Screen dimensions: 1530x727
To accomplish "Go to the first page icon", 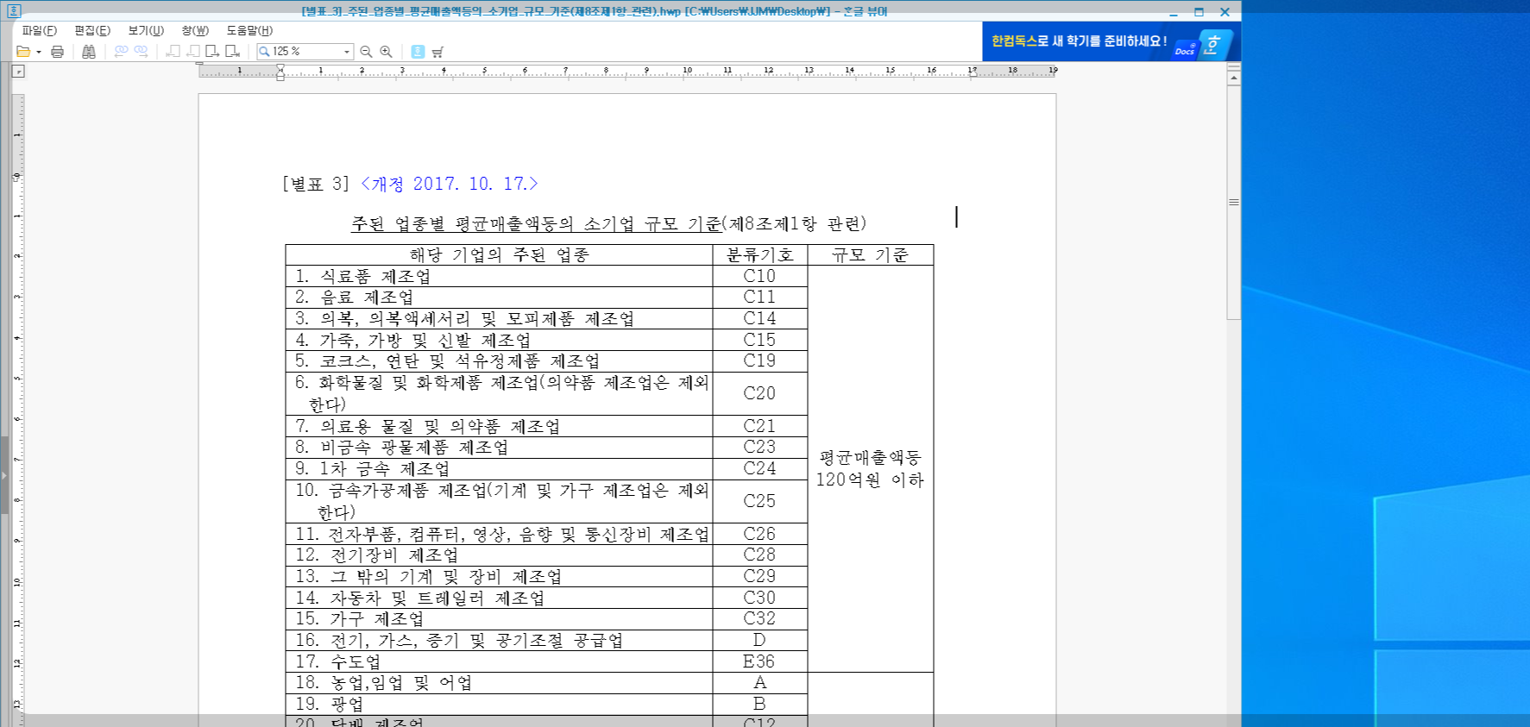I will [x=173, y=52].
